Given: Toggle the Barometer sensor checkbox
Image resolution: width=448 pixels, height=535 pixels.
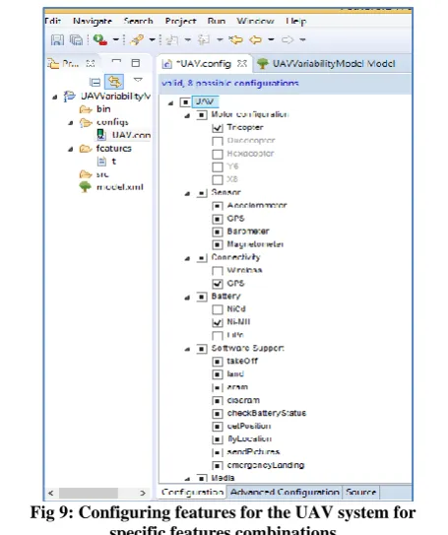Looking at the screenshot, I should pos(218,232).
